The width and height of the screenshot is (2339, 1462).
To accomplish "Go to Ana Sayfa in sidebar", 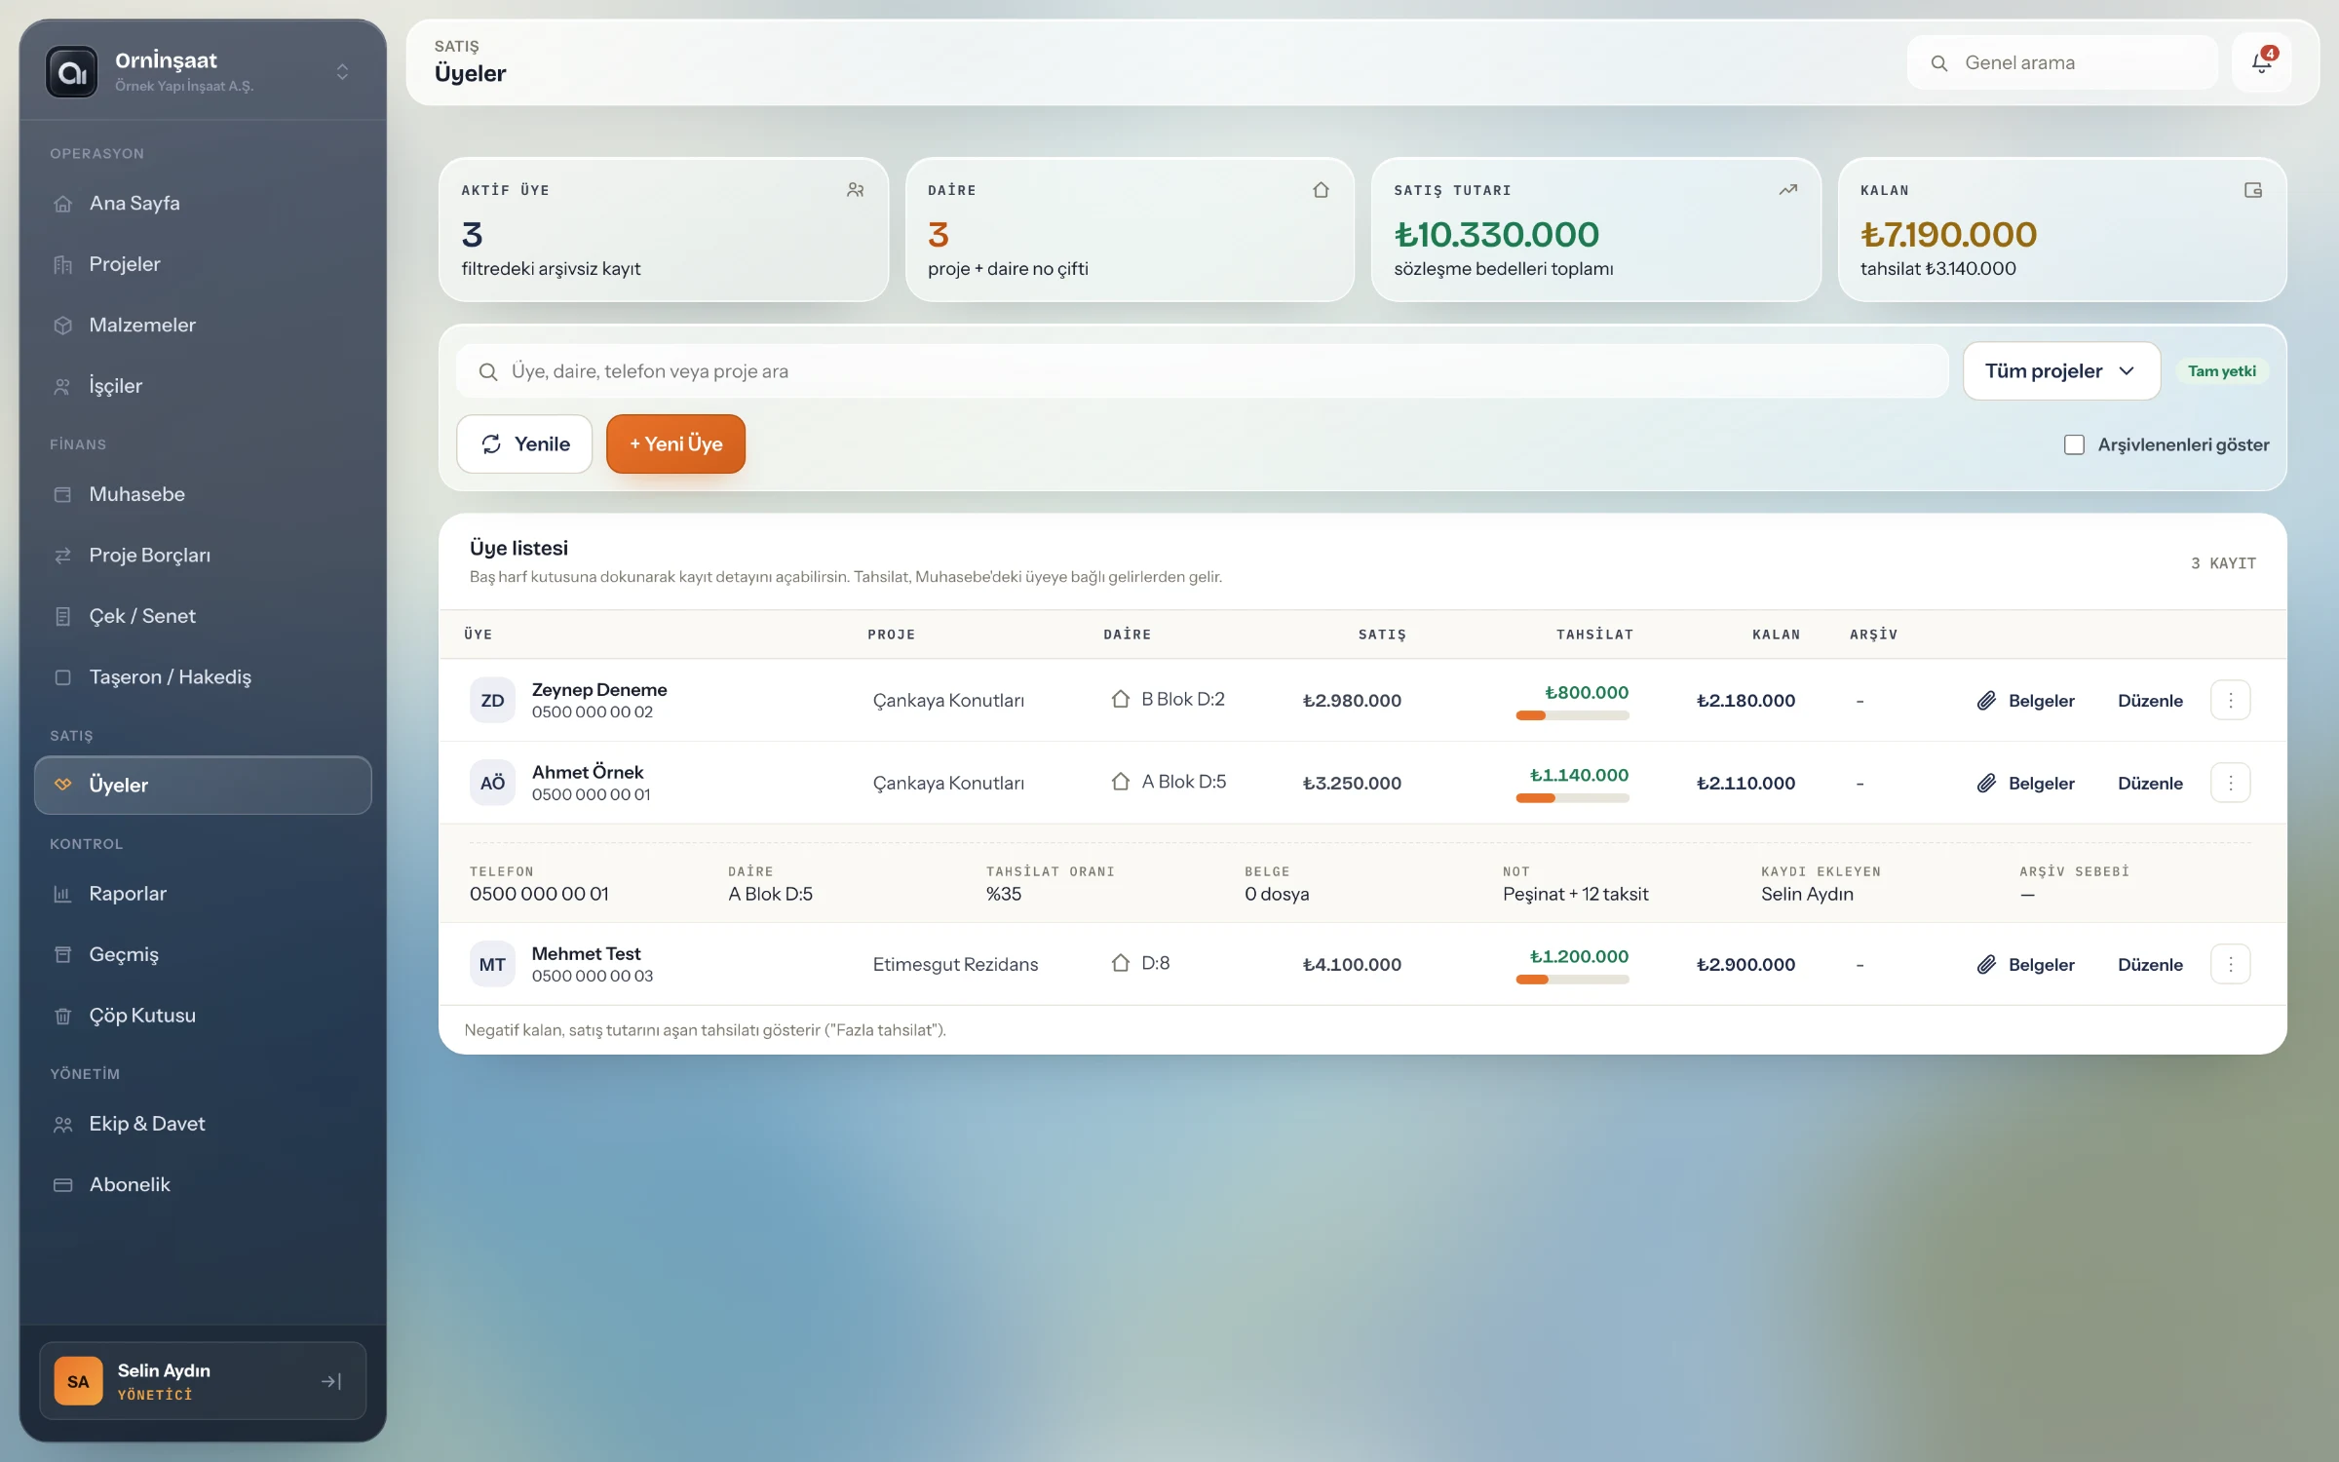I will [x=203, y=203].
